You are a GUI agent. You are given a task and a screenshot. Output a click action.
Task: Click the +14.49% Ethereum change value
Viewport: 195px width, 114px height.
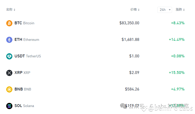click(x=177, y=40)
